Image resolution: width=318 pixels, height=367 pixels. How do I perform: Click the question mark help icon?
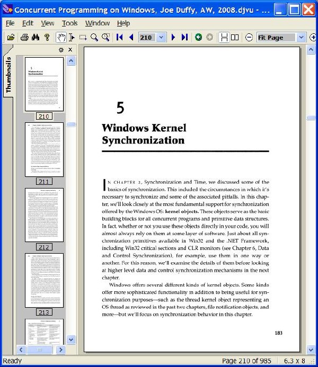pos(47,38)
